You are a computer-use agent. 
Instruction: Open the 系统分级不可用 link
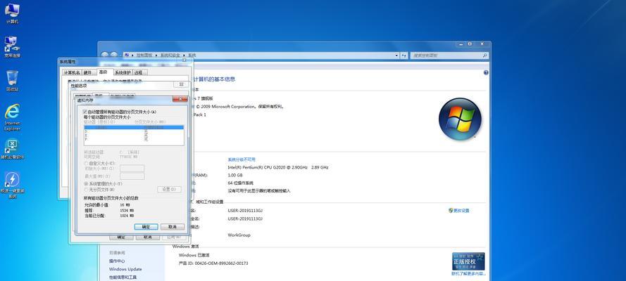(x=242, y=159)
